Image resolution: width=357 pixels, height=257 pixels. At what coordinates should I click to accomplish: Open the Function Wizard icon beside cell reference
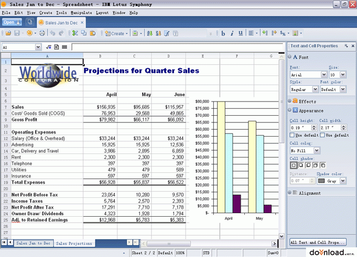48,47
